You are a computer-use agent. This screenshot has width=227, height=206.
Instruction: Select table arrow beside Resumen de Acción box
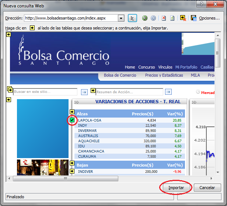click(x=93, y=91)
